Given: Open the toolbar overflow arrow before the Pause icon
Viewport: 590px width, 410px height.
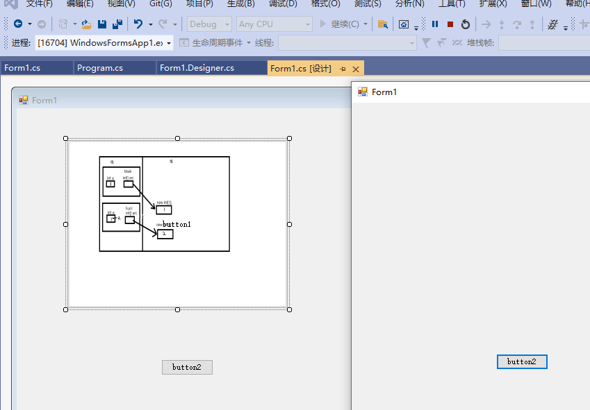Looking at the screenshot, I should click(416, 28).
